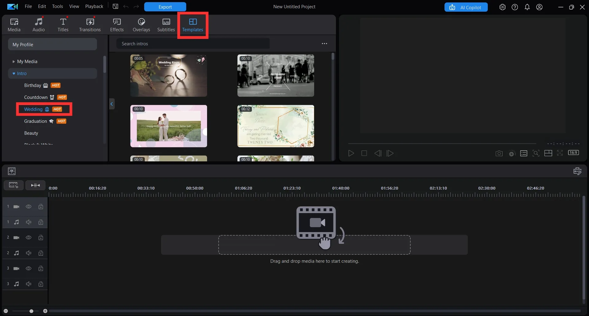Click the play button in preview

(351, 153)
